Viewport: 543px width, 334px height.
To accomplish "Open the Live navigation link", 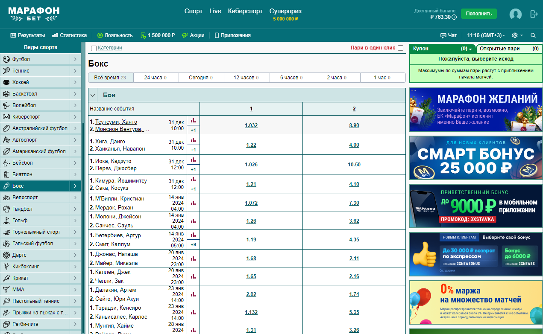I will pyautogui.click(x=215, y=11).
